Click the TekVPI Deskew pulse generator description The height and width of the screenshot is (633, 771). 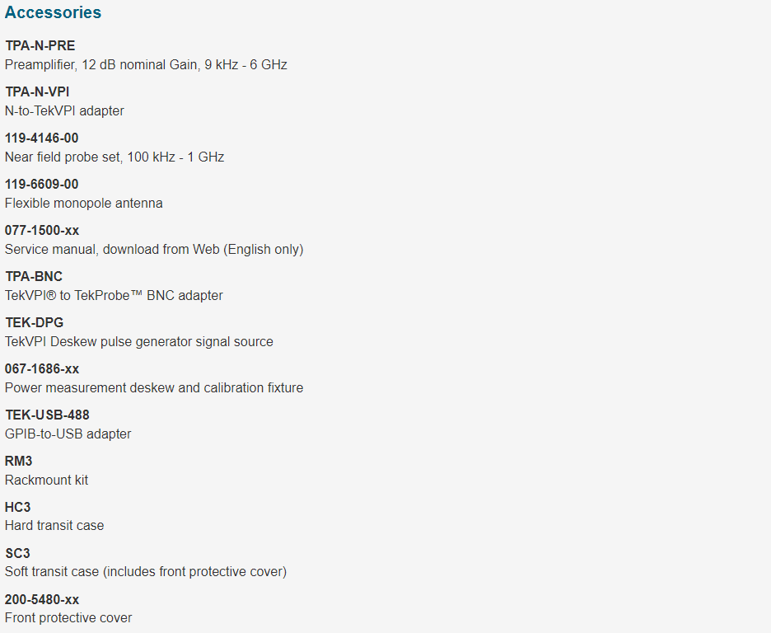(x=139, y=342)
